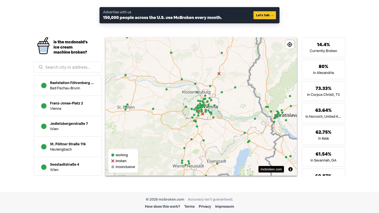Click the locate-me crosshair icon on map

click(290, 44)
